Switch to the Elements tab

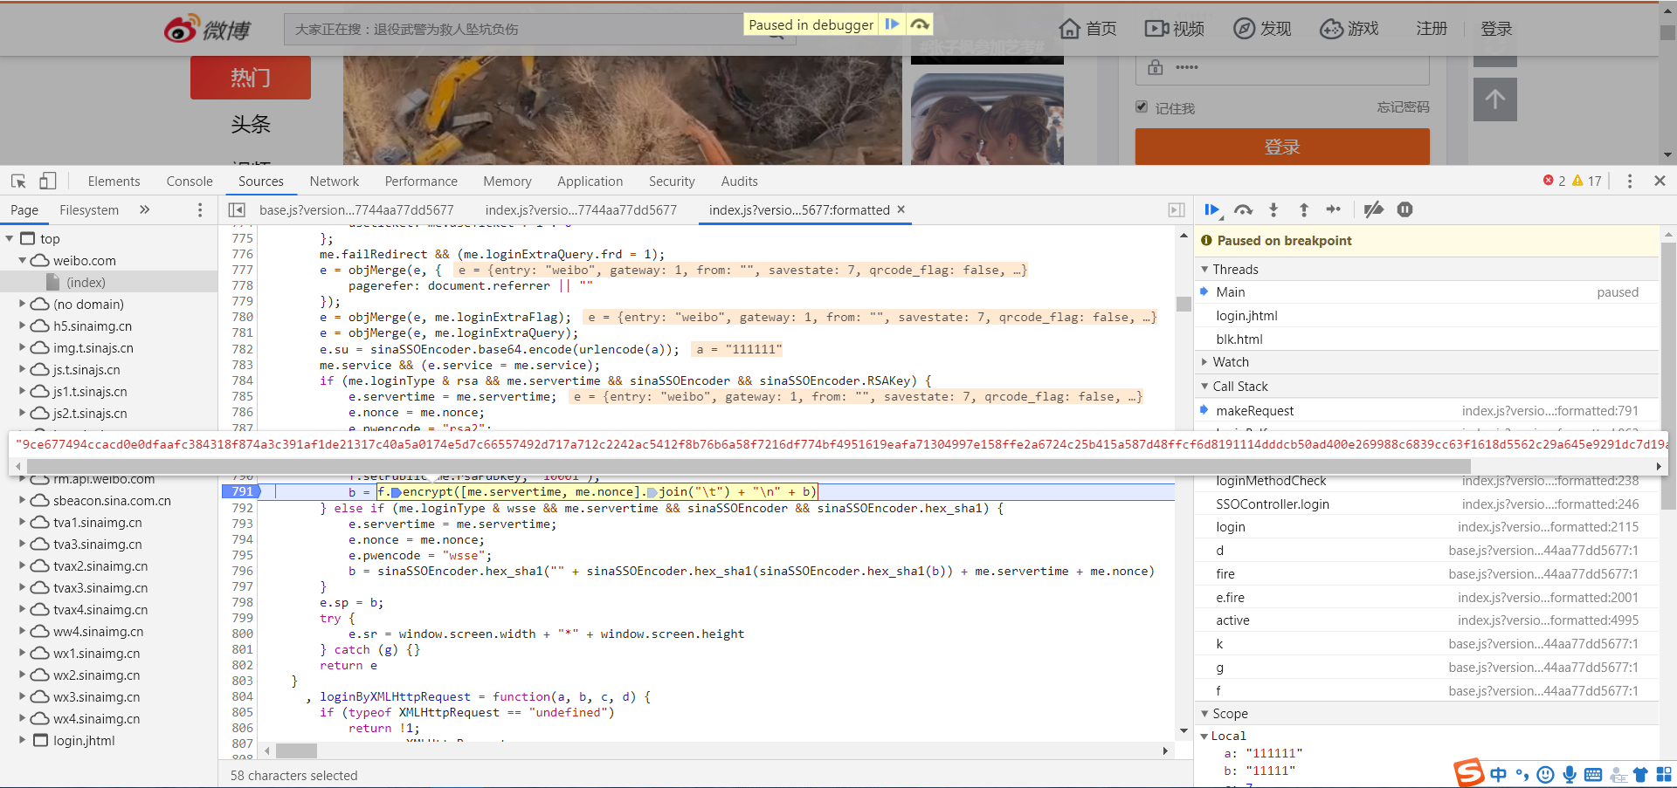click(114, 181)
